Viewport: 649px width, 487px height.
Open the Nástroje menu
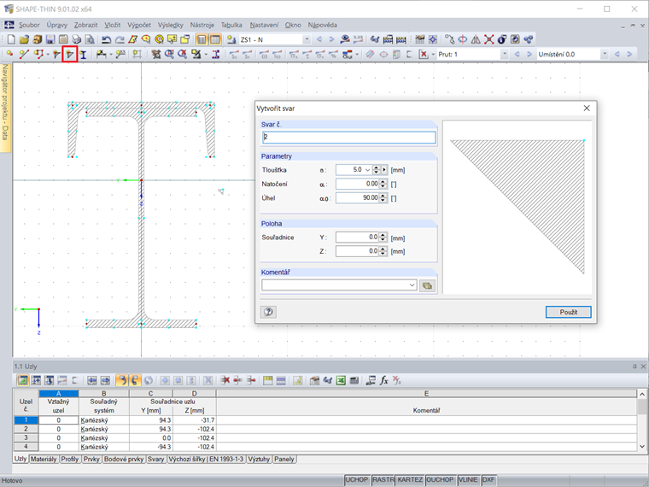point(202,25)
